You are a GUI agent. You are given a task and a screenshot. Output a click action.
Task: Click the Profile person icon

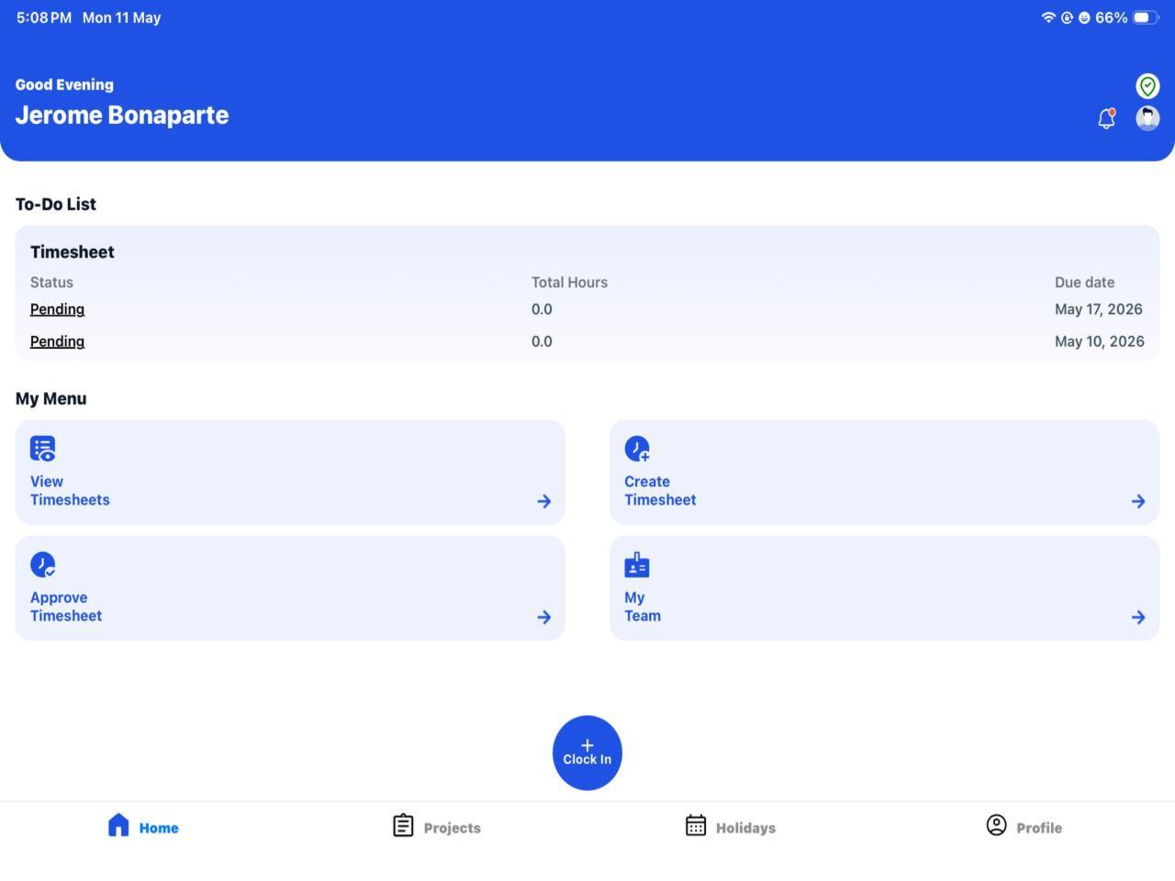997,825
